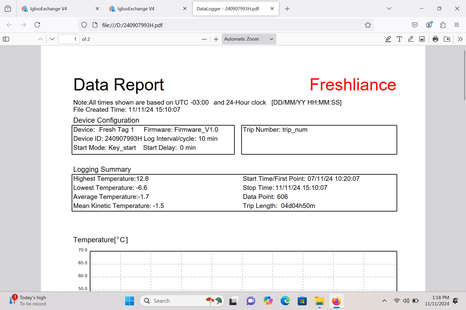This screenshot has width=466, height=310.
Task: Open the clock and calendar flyout
Action: click(x=437, y=301)
